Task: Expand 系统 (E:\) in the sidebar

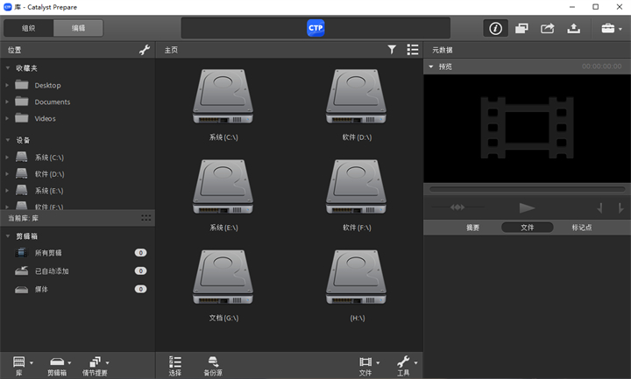Action: click(7, 191)
